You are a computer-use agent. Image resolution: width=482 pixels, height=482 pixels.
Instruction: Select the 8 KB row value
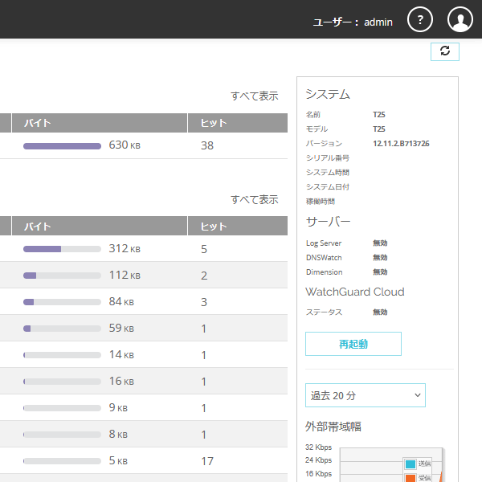(x=118, y=434)
